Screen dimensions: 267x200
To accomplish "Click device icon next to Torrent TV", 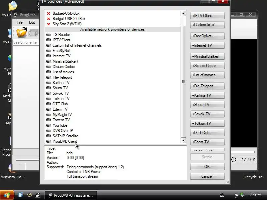I will [x=48, y=120].
